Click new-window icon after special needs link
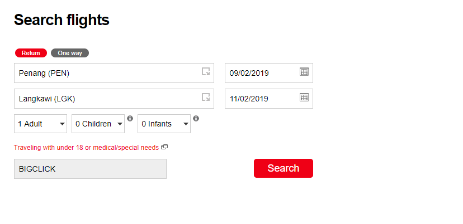The width and height of the screenshot is (463, 224). [164, 148]
